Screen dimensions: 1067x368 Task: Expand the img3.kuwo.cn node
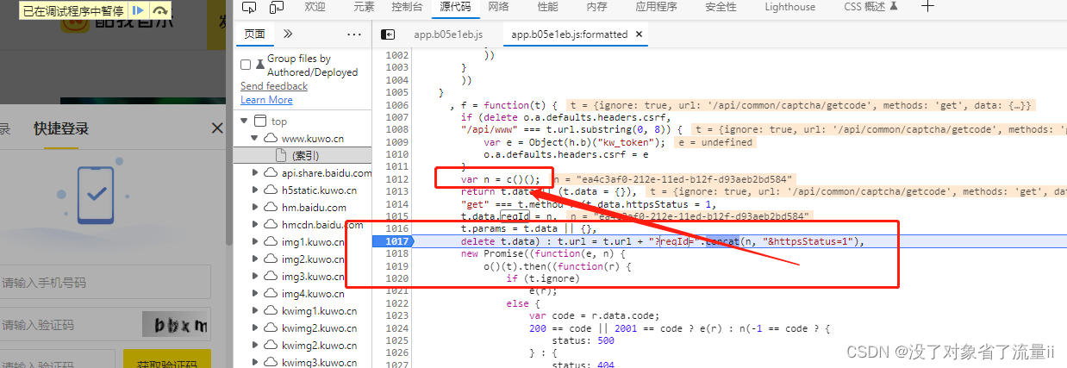coord(255,277)
